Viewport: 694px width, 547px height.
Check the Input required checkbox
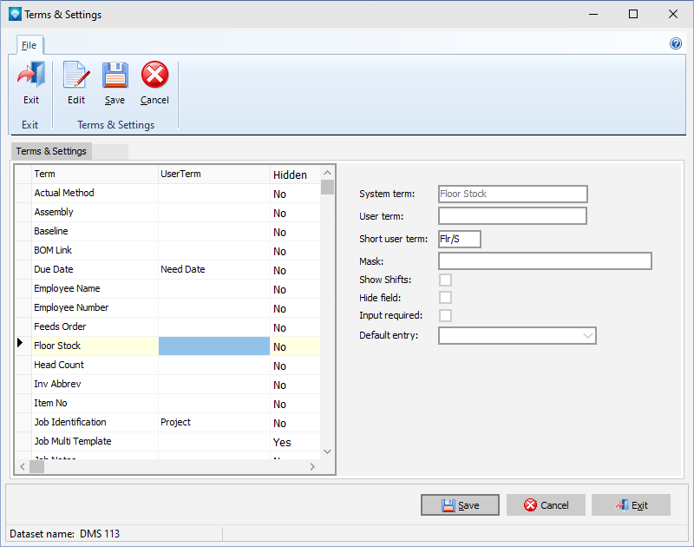coord(445,316)
